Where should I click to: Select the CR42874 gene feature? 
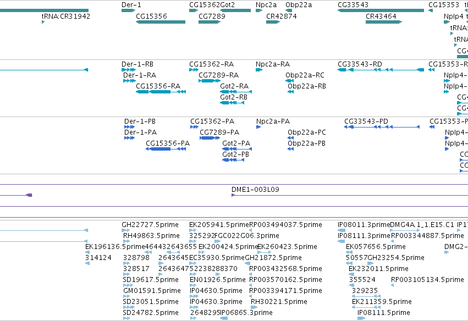[273, 22]
